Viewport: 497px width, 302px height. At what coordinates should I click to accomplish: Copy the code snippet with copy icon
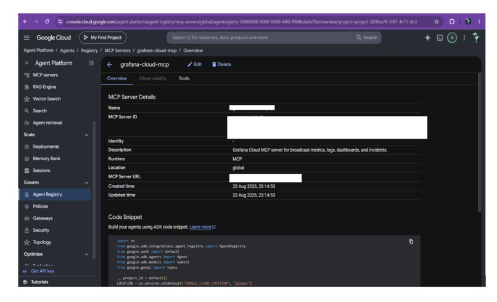(x=411, y=242)
